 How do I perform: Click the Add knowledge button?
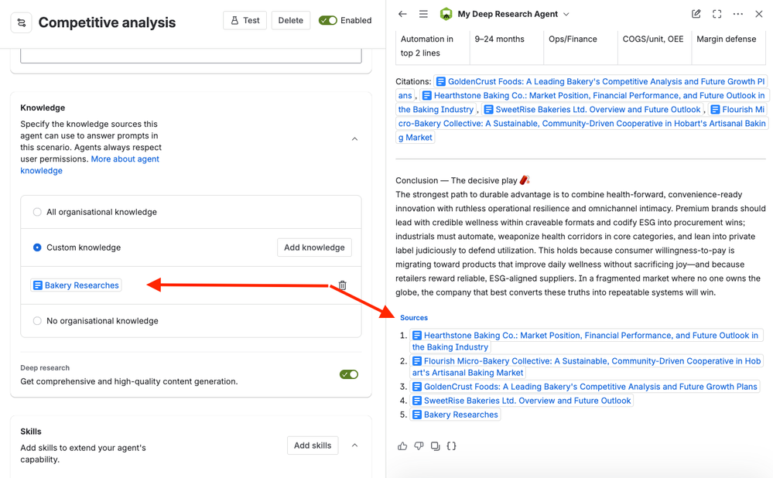point(314,248)
